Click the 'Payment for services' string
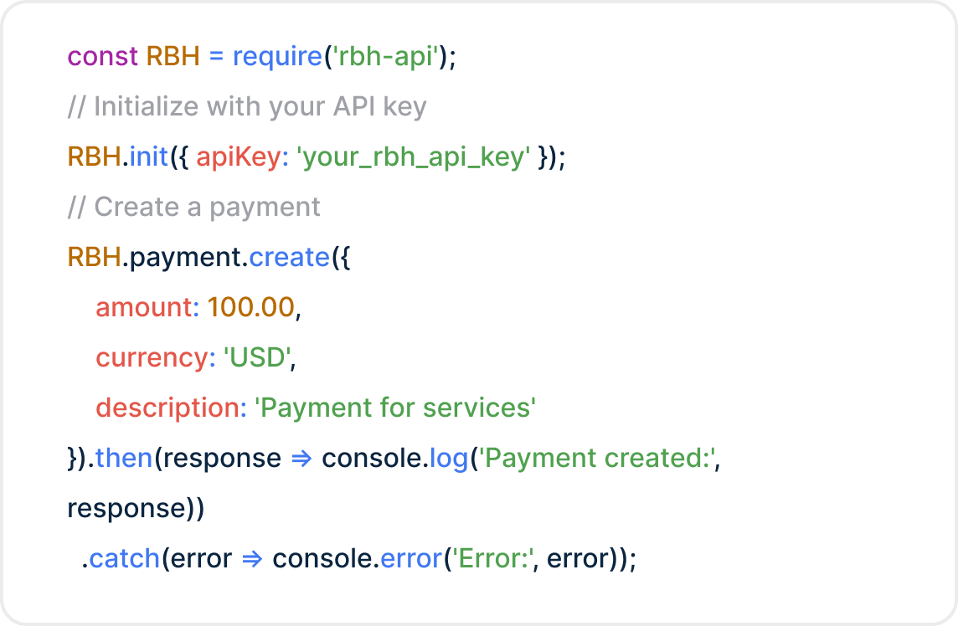Screen dimensions: 958x626 (394, 408)
